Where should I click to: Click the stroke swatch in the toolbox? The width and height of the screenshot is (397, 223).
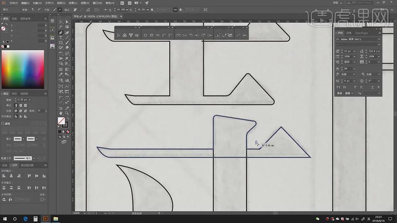click(66, 125)
